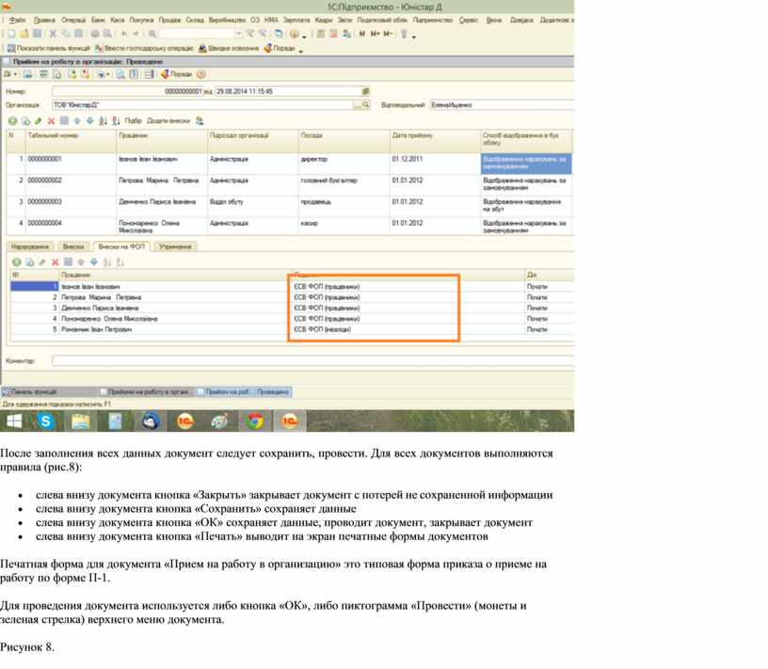Edit current row with pencil above employees table

click(39, 121)
